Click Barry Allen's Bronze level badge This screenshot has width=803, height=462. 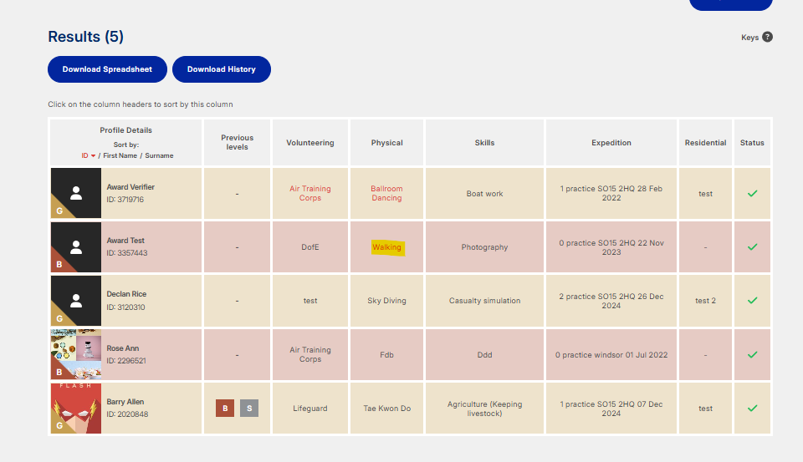click(225, 409)
